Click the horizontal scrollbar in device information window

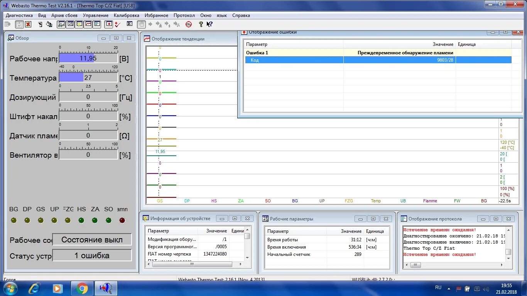(194, 264)
